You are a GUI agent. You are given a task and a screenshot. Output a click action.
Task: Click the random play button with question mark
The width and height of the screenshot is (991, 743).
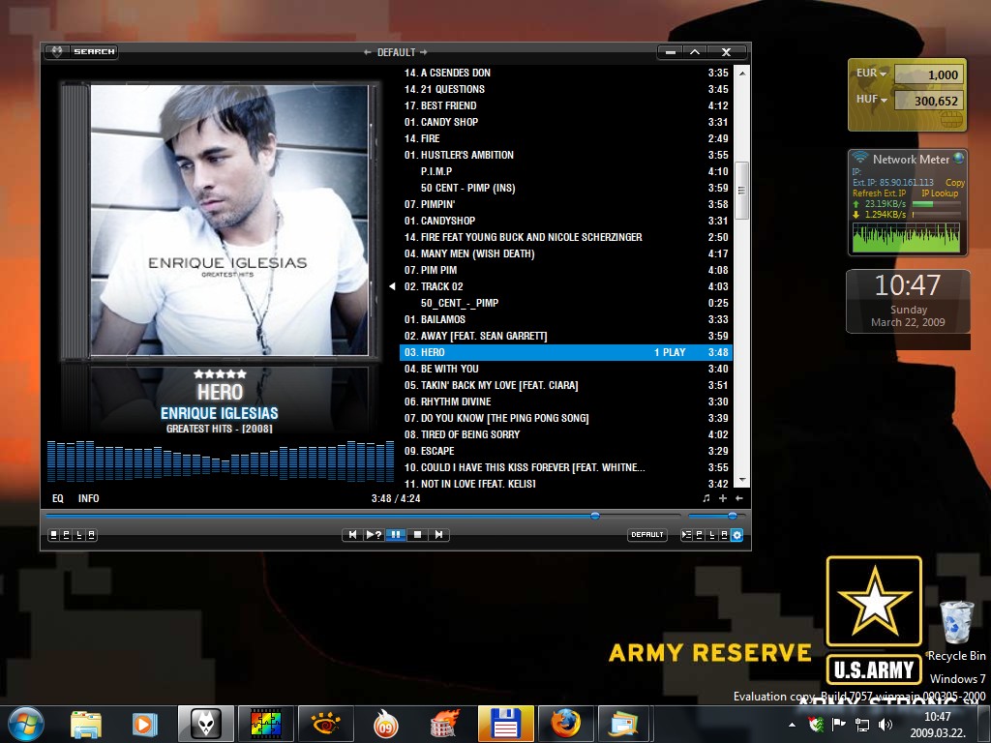pyautogui.click(x=374, y=534)
